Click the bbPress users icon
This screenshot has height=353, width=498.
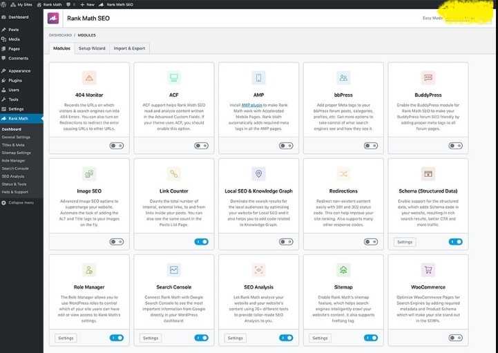tap(343, 77)
